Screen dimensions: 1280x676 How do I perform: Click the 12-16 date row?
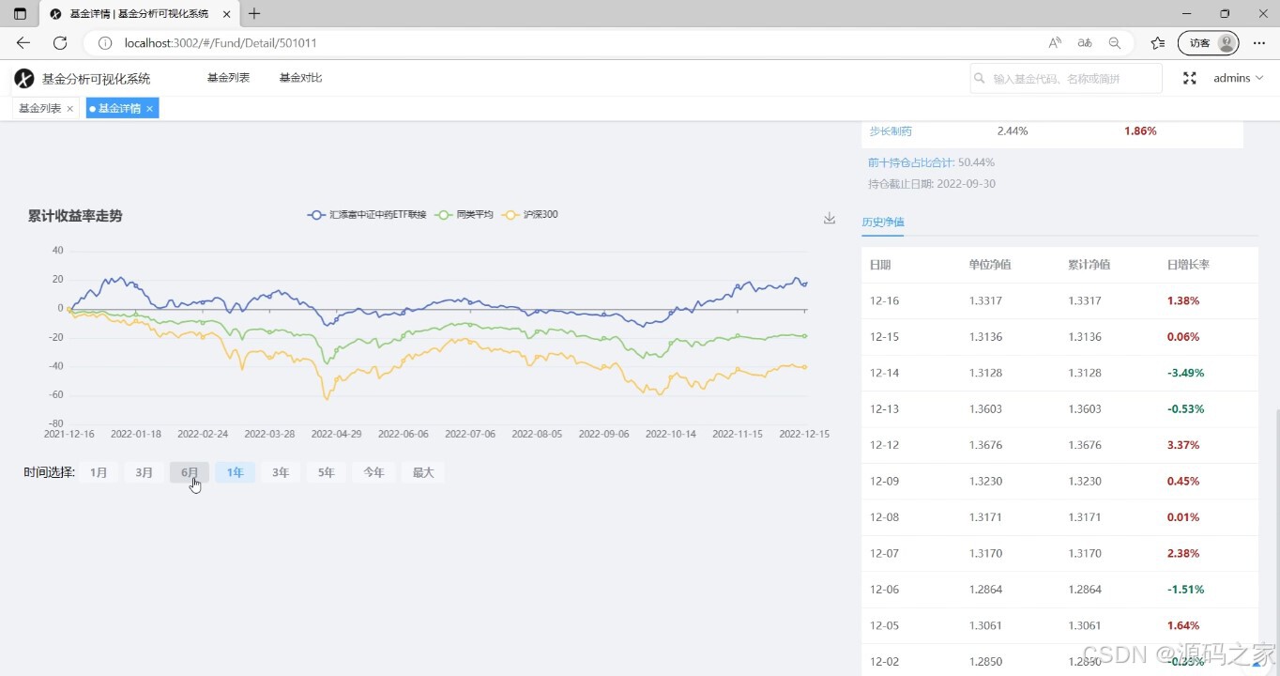[1059, 301]
